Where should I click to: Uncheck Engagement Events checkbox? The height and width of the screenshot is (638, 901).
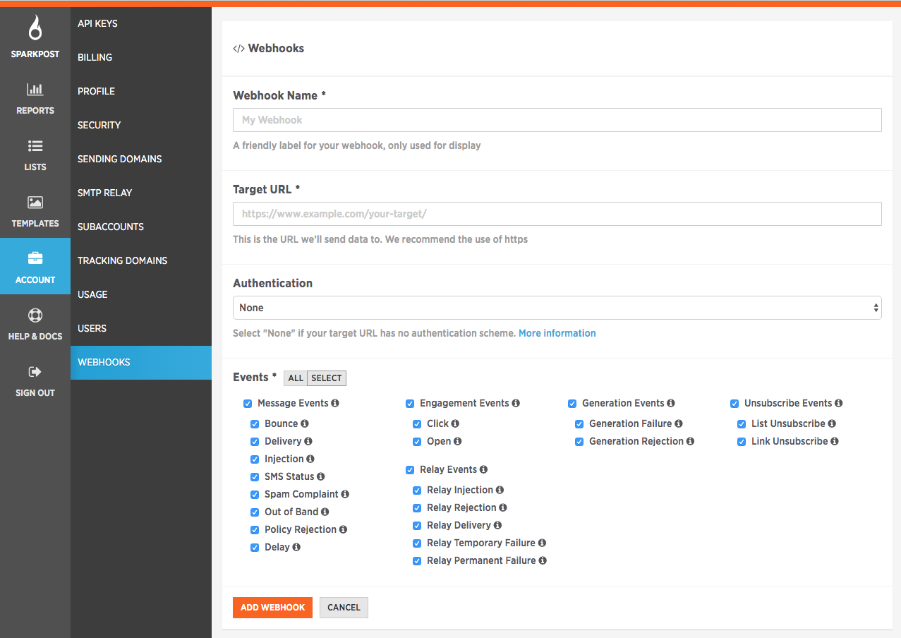tap(410, 404)
